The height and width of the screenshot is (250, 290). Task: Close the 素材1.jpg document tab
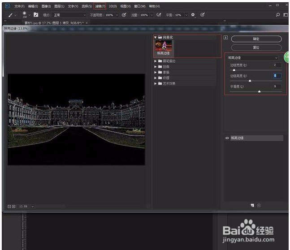pyautogui.click(x=87, y=23)
